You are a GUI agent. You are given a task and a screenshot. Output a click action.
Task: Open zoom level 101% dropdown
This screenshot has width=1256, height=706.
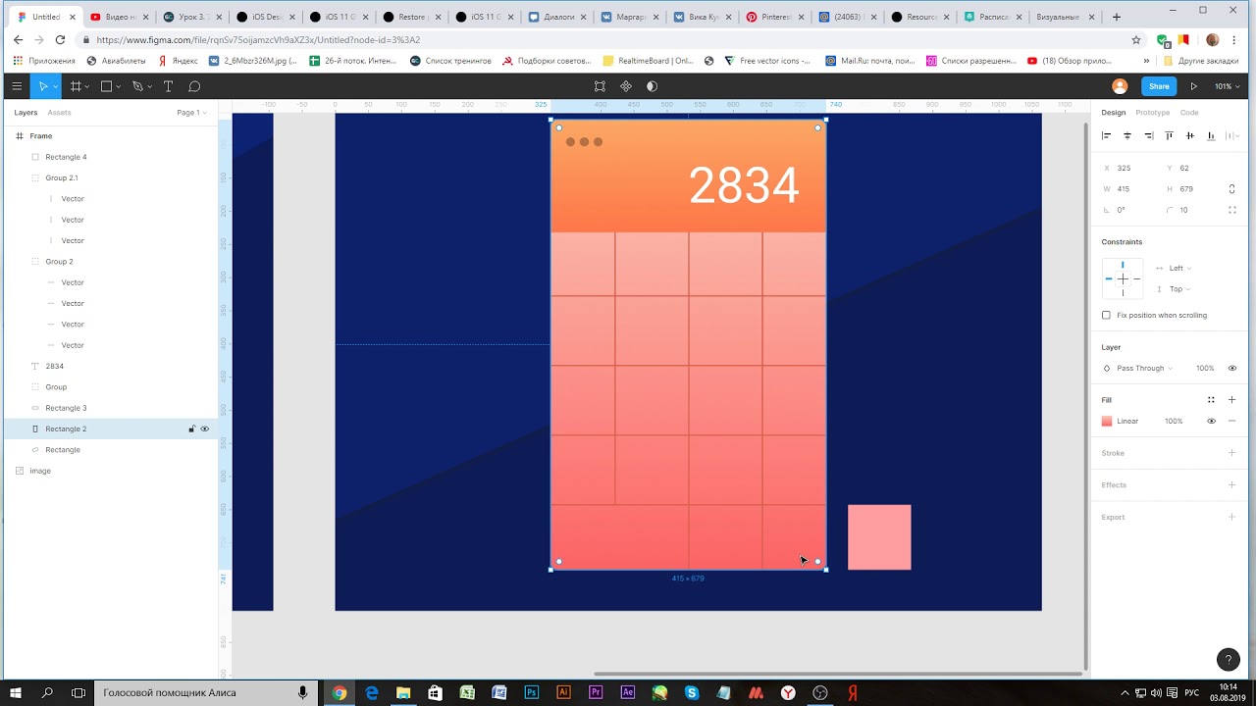click(x=1227, y=86)
